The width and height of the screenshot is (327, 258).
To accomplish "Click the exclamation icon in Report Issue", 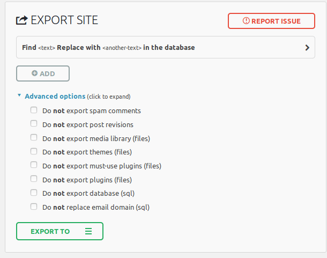I will point(246,21).
